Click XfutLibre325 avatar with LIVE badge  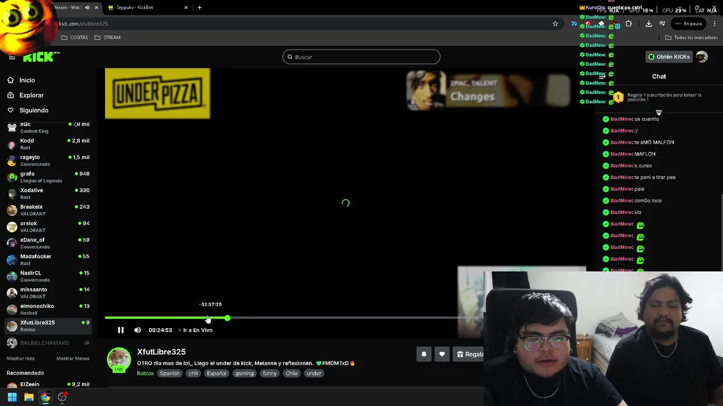(119, 360)
